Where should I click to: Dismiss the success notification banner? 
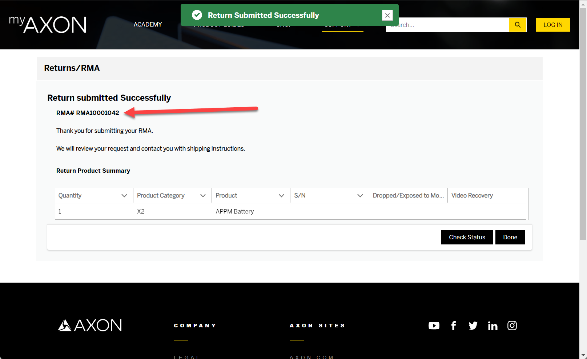[387, 15]
